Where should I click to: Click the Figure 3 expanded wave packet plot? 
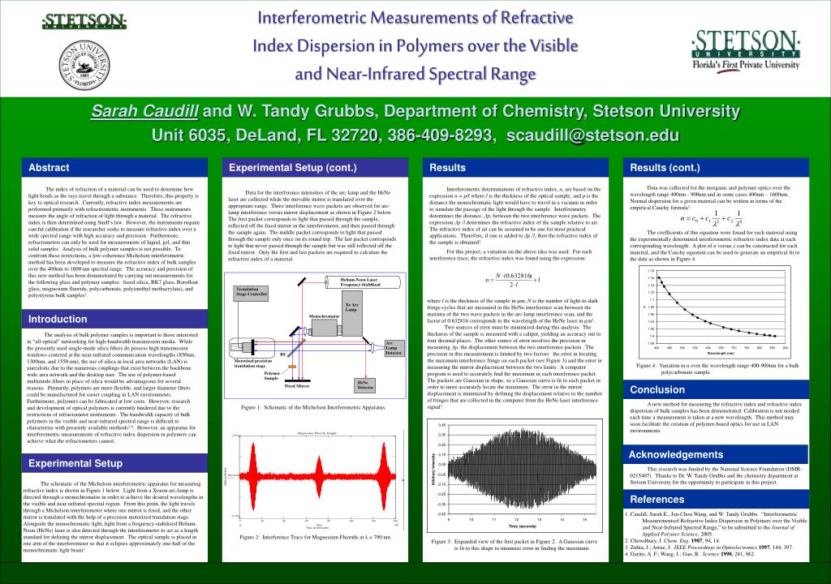(515, 474)
